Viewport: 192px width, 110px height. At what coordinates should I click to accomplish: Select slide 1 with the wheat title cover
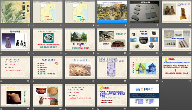click(15, 12)
